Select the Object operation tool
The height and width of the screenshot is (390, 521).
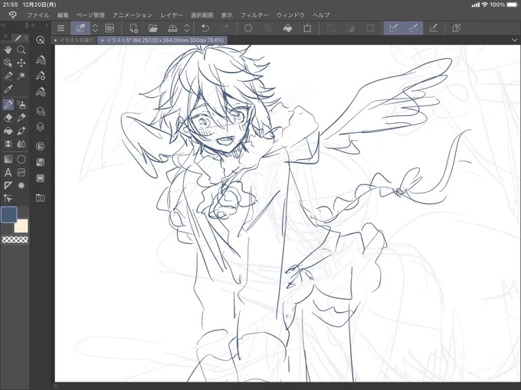point(8,63)
